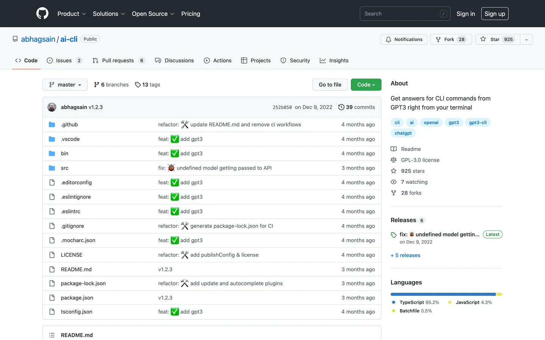Click the tsconfig.json file icon
This screenshot has height=340, width=545.
point(52,312)
